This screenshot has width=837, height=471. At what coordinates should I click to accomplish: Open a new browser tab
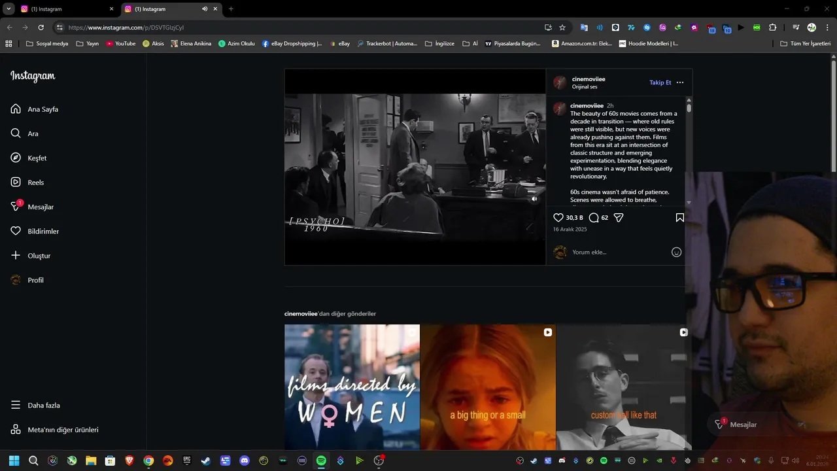coord(231,9)
